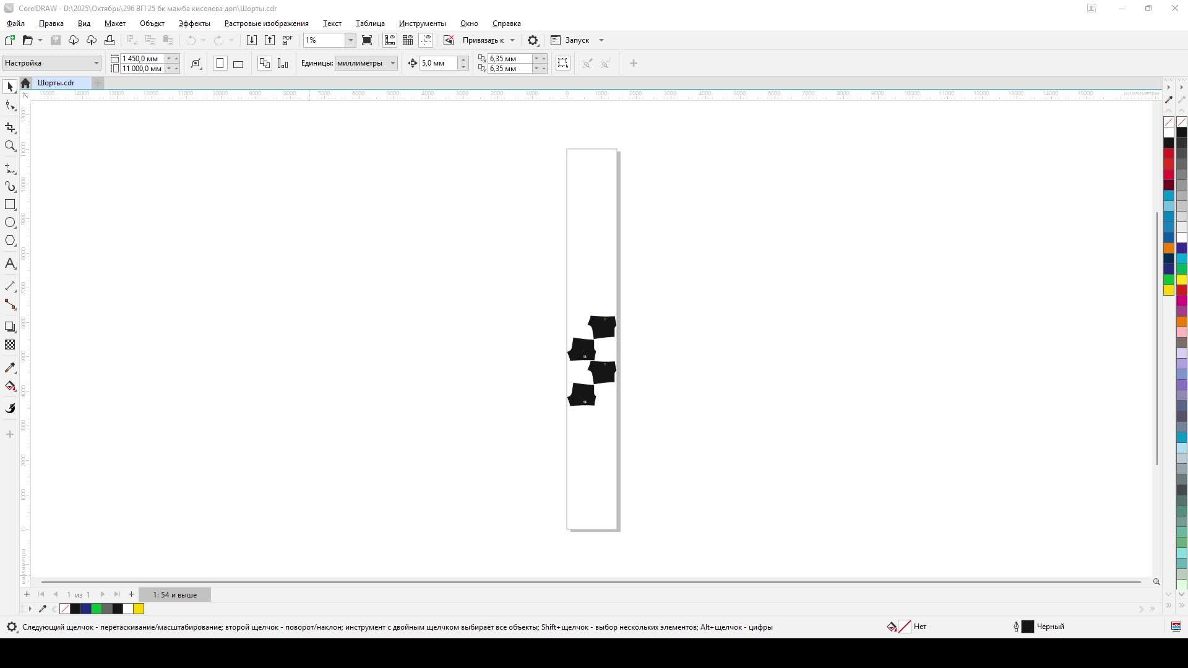Pick yellow swatch in document palette
Image resolution: width=1188 pixels, height=668 pixels.
click(x=139, y=609)
